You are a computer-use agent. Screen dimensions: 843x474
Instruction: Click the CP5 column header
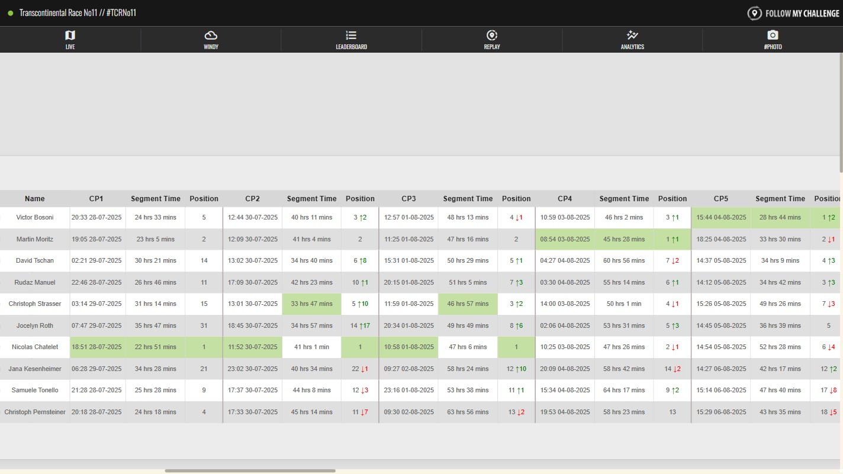coord(720,199)
